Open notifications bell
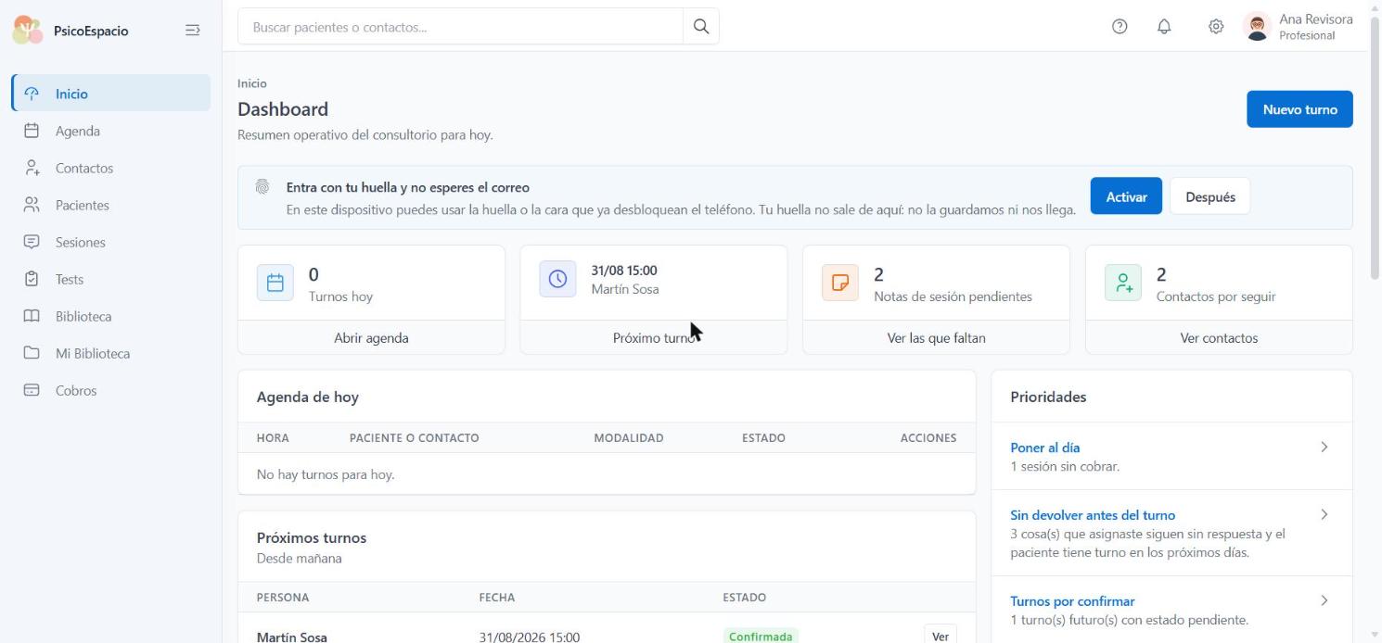Screen dimensions: 1382x643 (1164, 27)
